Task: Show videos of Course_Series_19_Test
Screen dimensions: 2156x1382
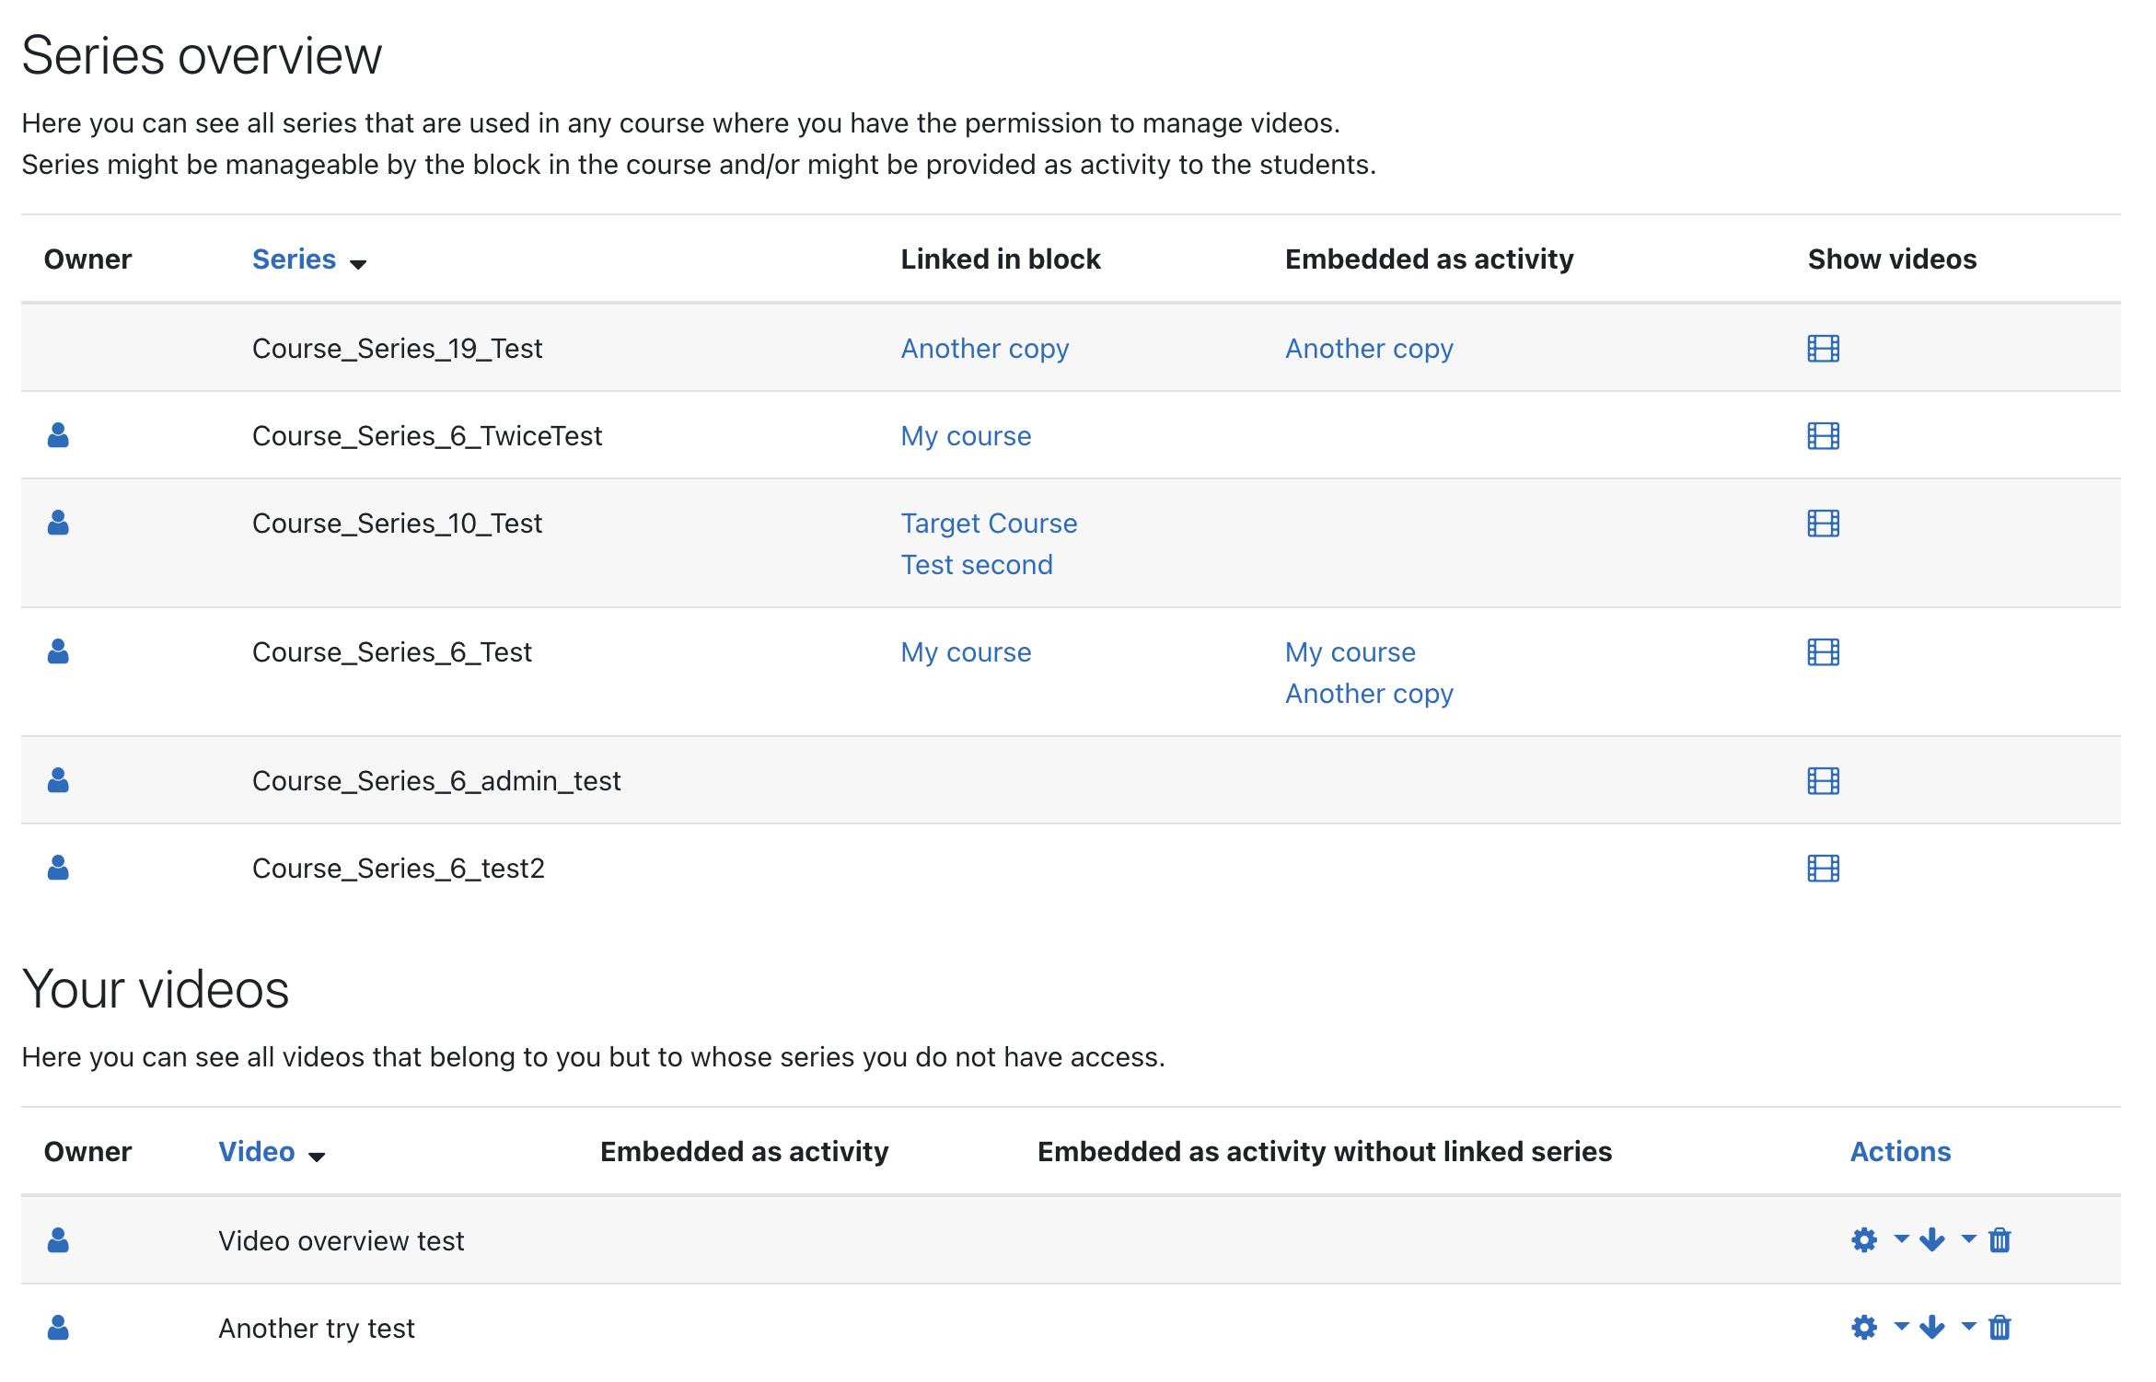Action: [x=1823, y=349]
